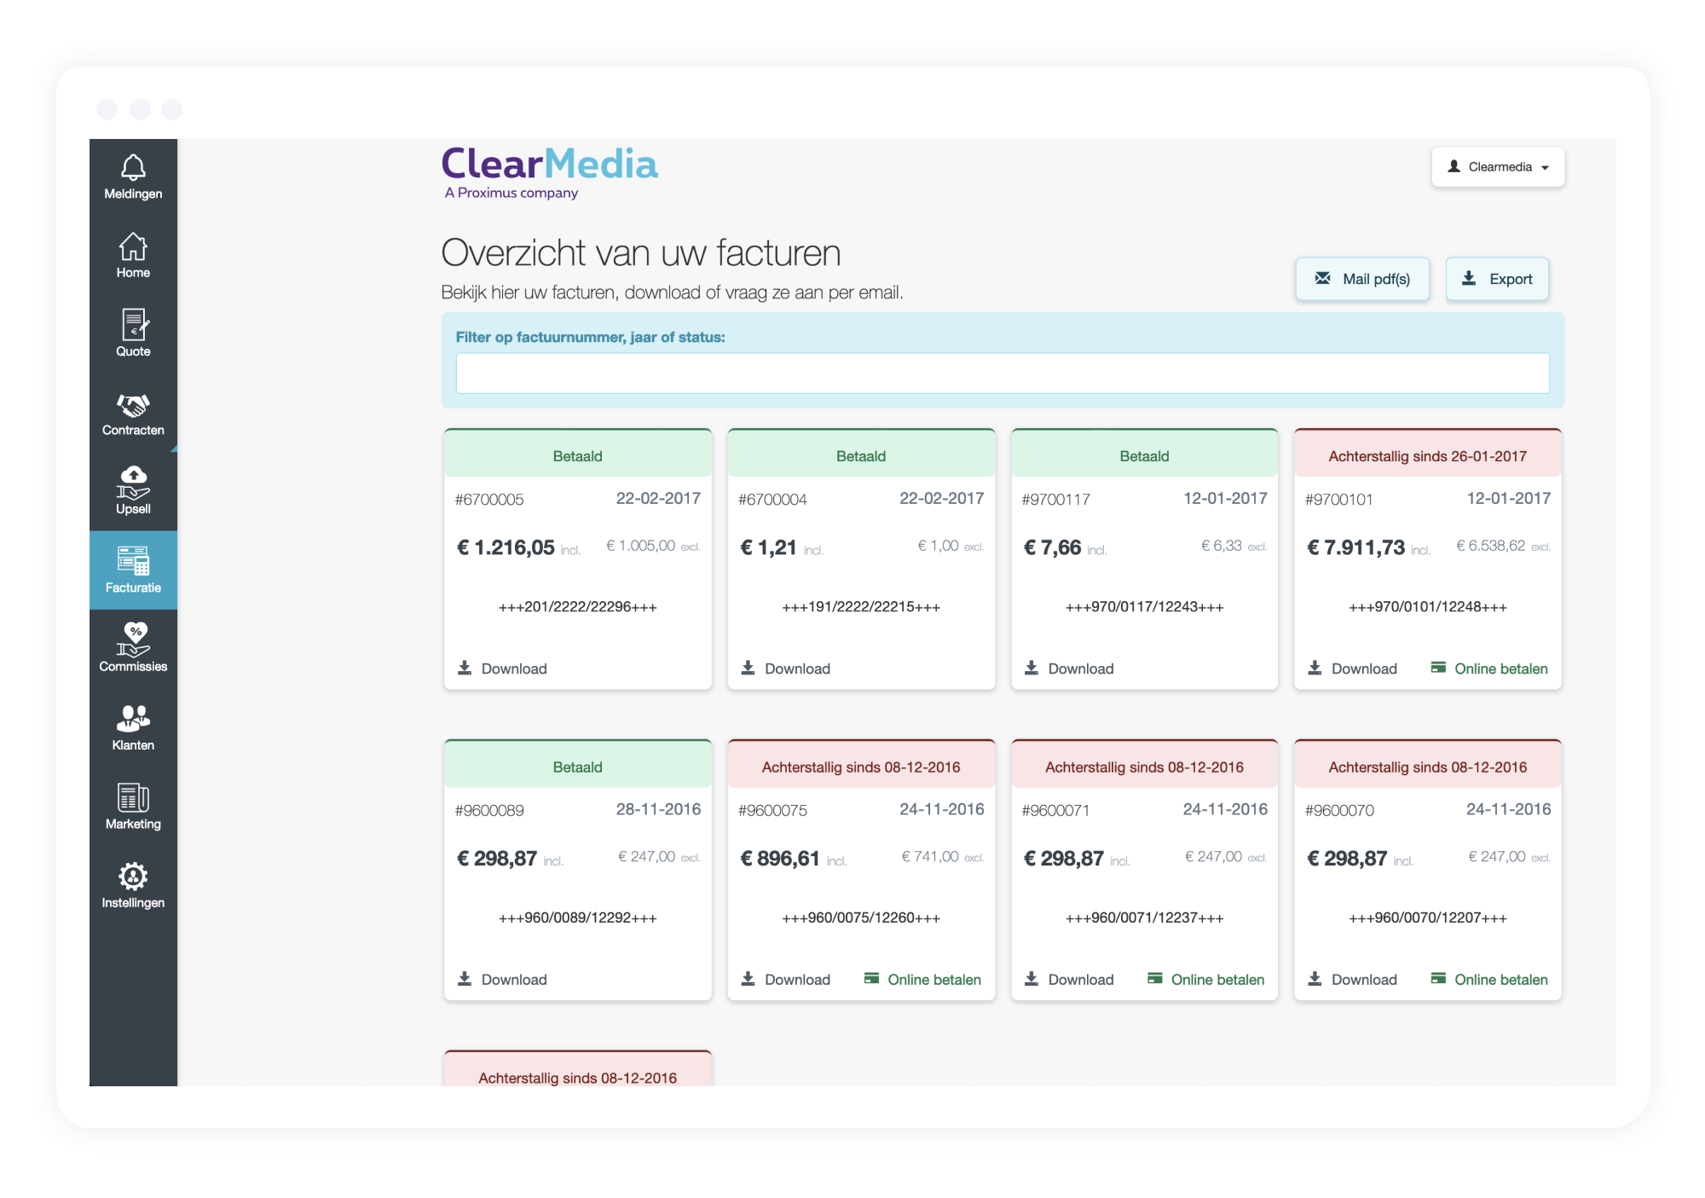The width and height of the screenshot is (1705, 1198).
Task: Click Betaald header of invoice #9600089
Action: point(578,766)
